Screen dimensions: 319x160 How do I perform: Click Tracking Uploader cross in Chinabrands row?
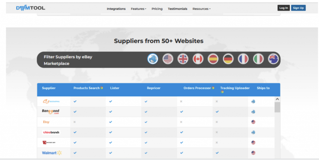pos(217,132)
